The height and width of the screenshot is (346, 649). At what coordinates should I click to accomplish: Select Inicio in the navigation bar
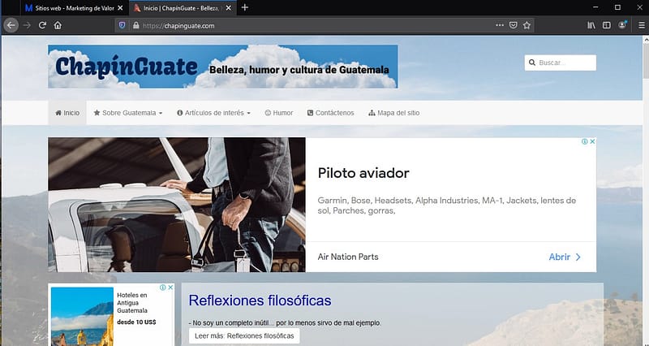tap(67, 113)
